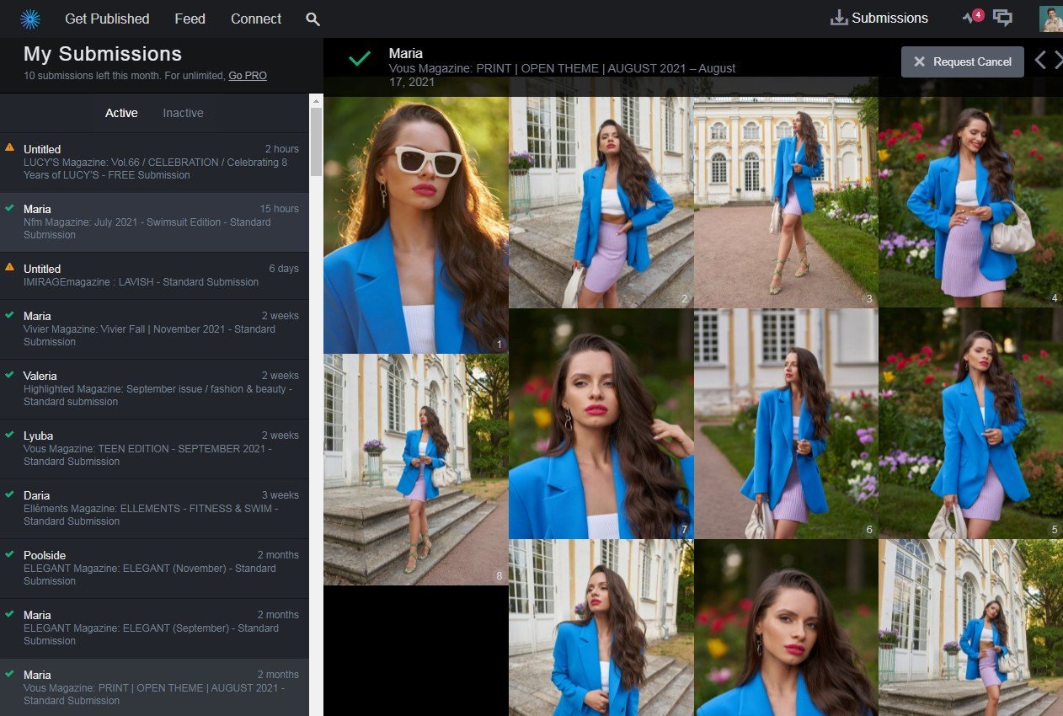
Task: Select the Poolside ELEGANT Magazine submission
Action: point(154,568)
